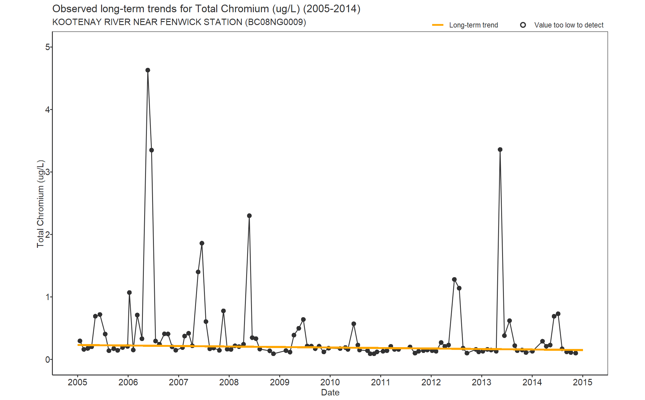Image resolution: width=645 pixels, height=400 pixels.
Task: Select the Kootenay River station subtitle
Action: coord(179,22)
